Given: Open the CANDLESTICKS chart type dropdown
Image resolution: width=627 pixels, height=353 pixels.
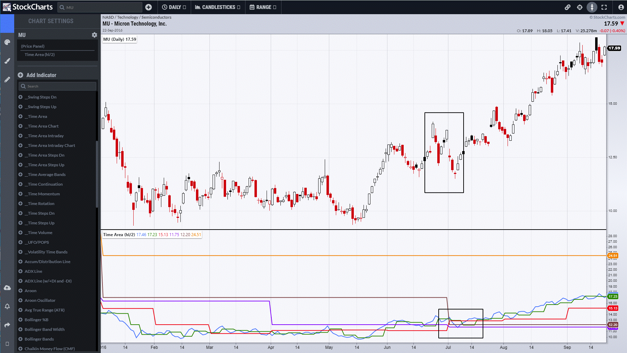Looking at the screenshot, I should (x=217, y=7).
